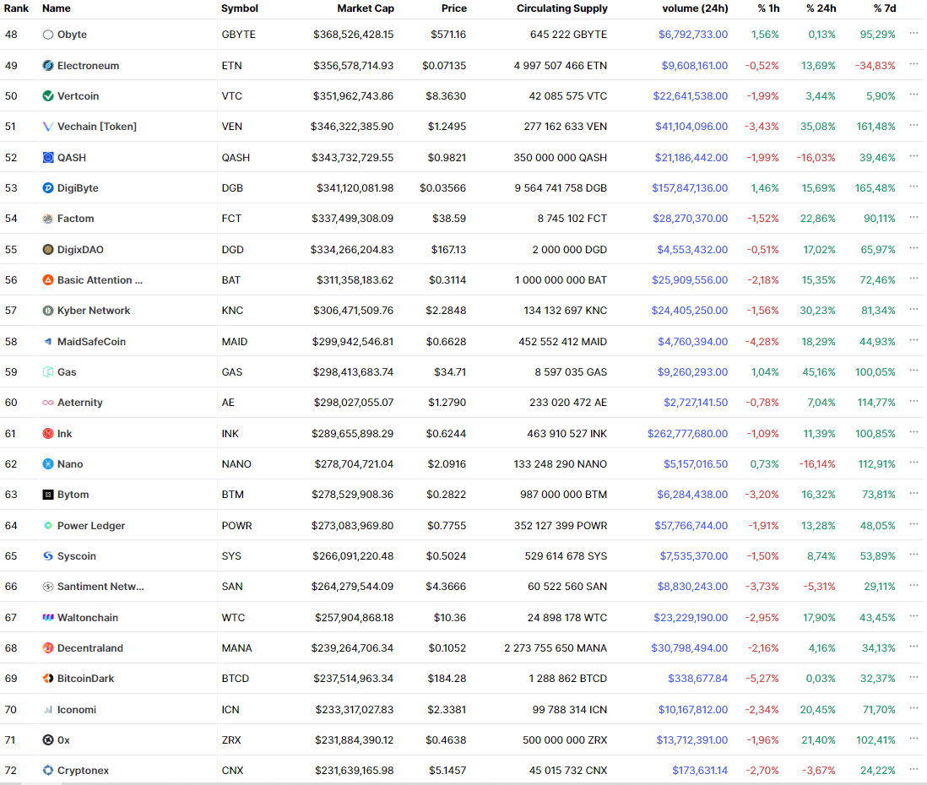Expand the ellipsis menu for Cryptonex

(913, 770)
